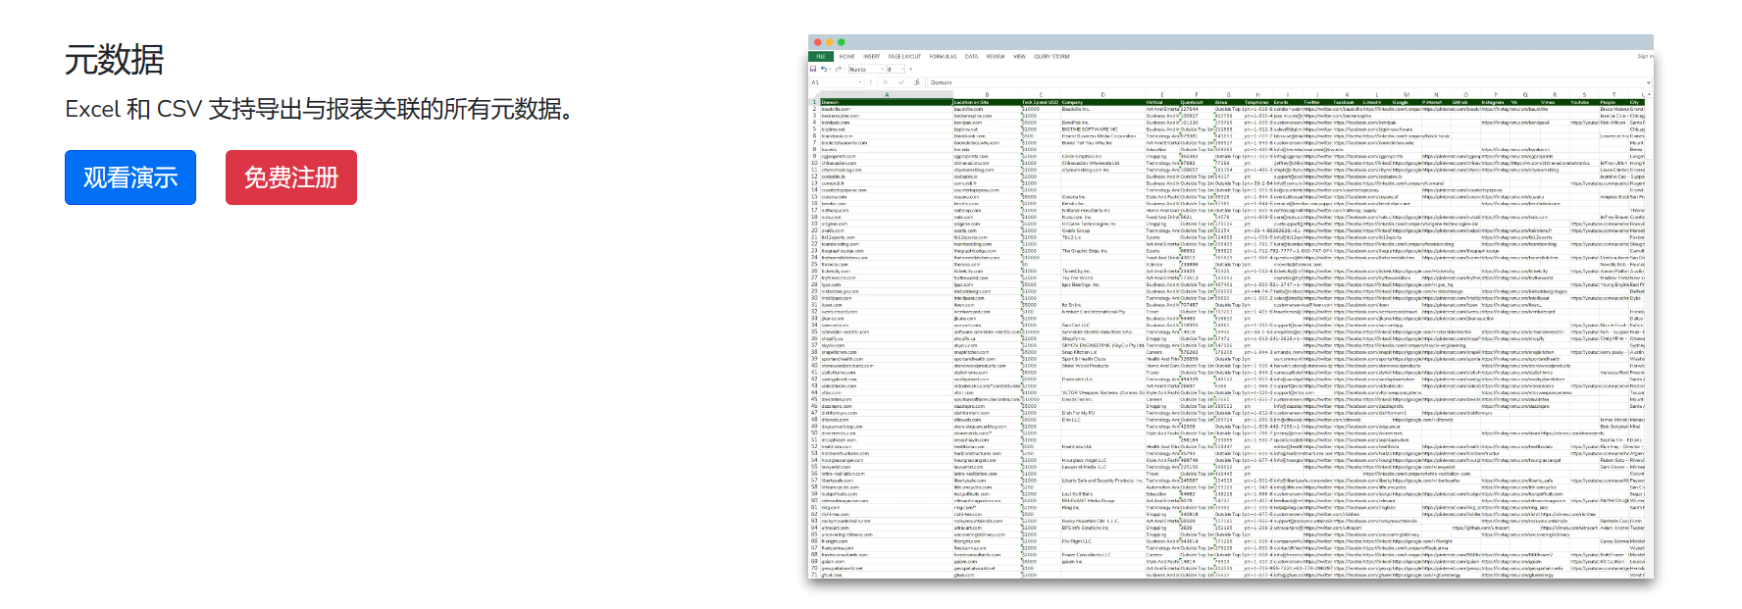Click the GitHub header cell
Viewport: 1742px width, 609px height.
point(1465,102)
